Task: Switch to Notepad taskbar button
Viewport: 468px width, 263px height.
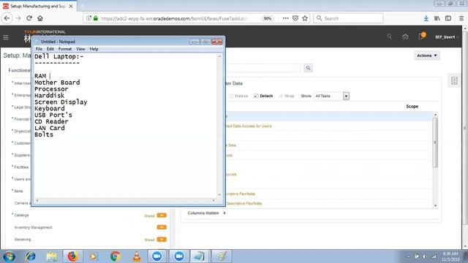Action: 200,256
